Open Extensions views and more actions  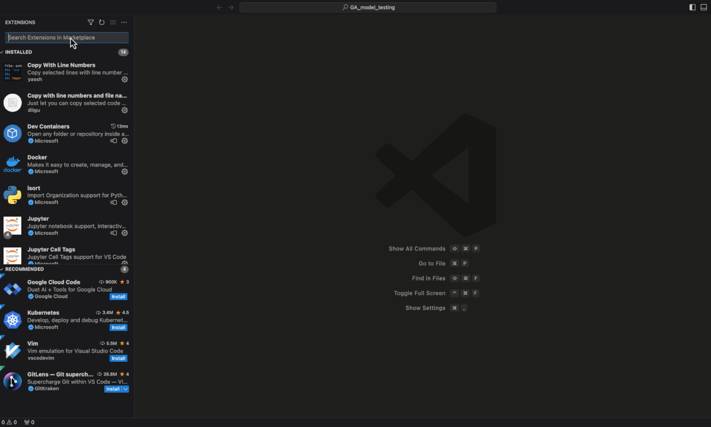pyautogui.click(x=124, y=23)
